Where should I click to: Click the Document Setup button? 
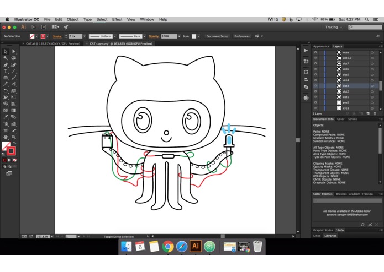click(217, 36)
